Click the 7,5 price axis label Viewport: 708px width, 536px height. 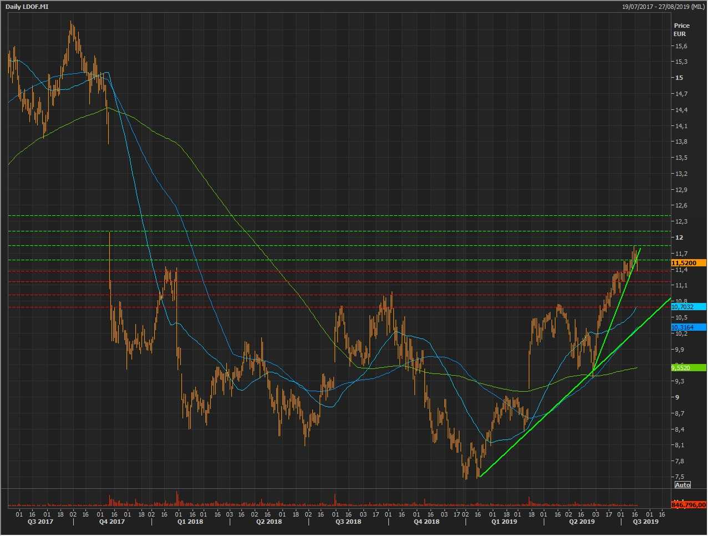point(680,477)
